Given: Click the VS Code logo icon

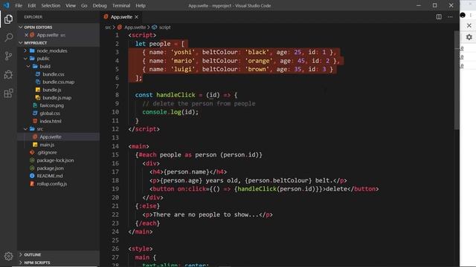Looking at the screenshot, I should (6, 5).
